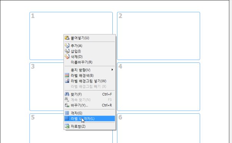
Task: Click the replace icon beside 바꾸기(Y)
Action: pos(67,105)
